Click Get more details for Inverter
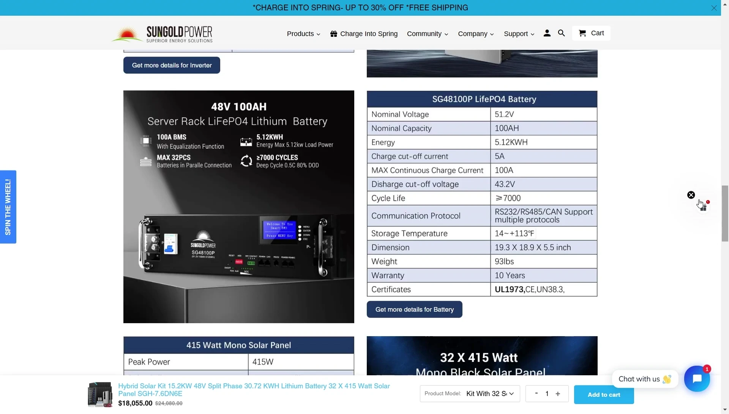Screen dimensions: 729x414 [172, 65]
